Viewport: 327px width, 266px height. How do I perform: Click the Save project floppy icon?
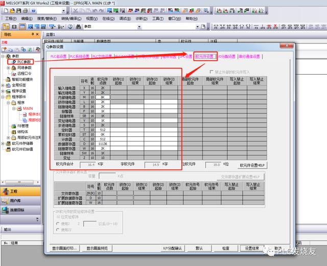coord(19,11)
